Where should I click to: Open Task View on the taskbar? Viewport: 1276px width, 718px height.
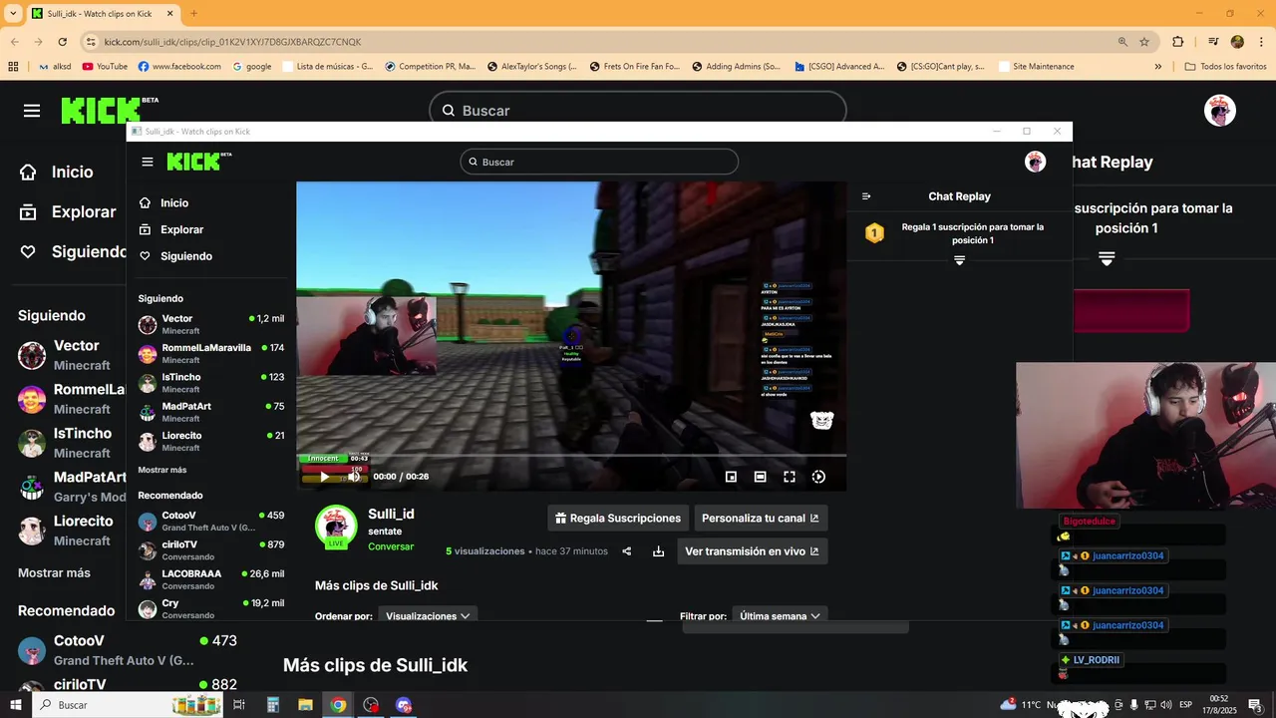pyautogui.click(x=239, y=705)
